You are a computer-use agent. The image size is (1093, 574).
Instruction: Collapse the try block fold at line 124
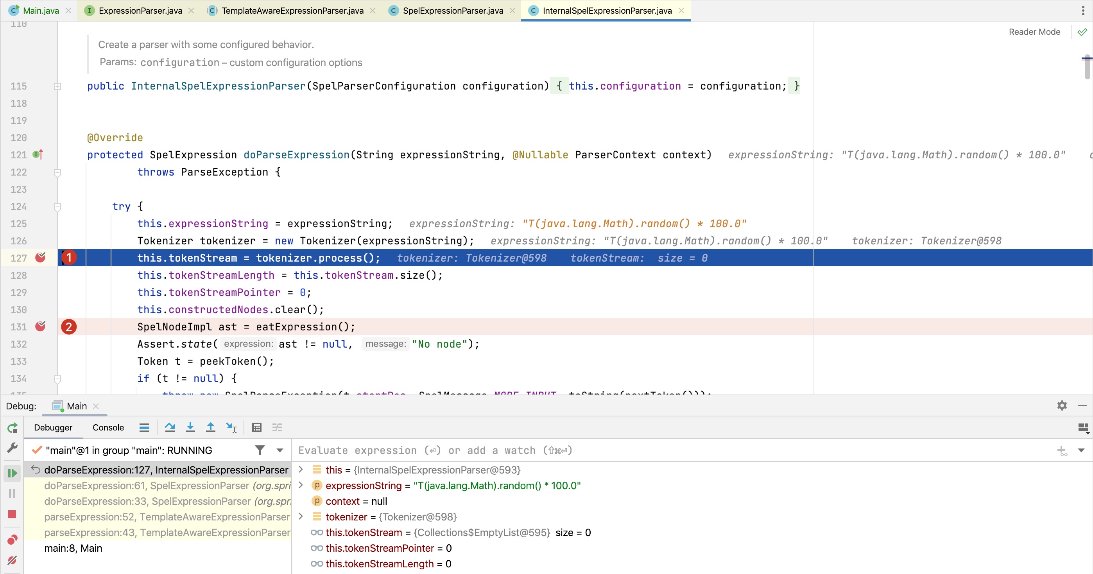[57, 207]
